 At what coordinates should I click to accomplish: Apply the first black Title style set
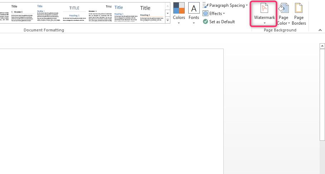point(23,13)
